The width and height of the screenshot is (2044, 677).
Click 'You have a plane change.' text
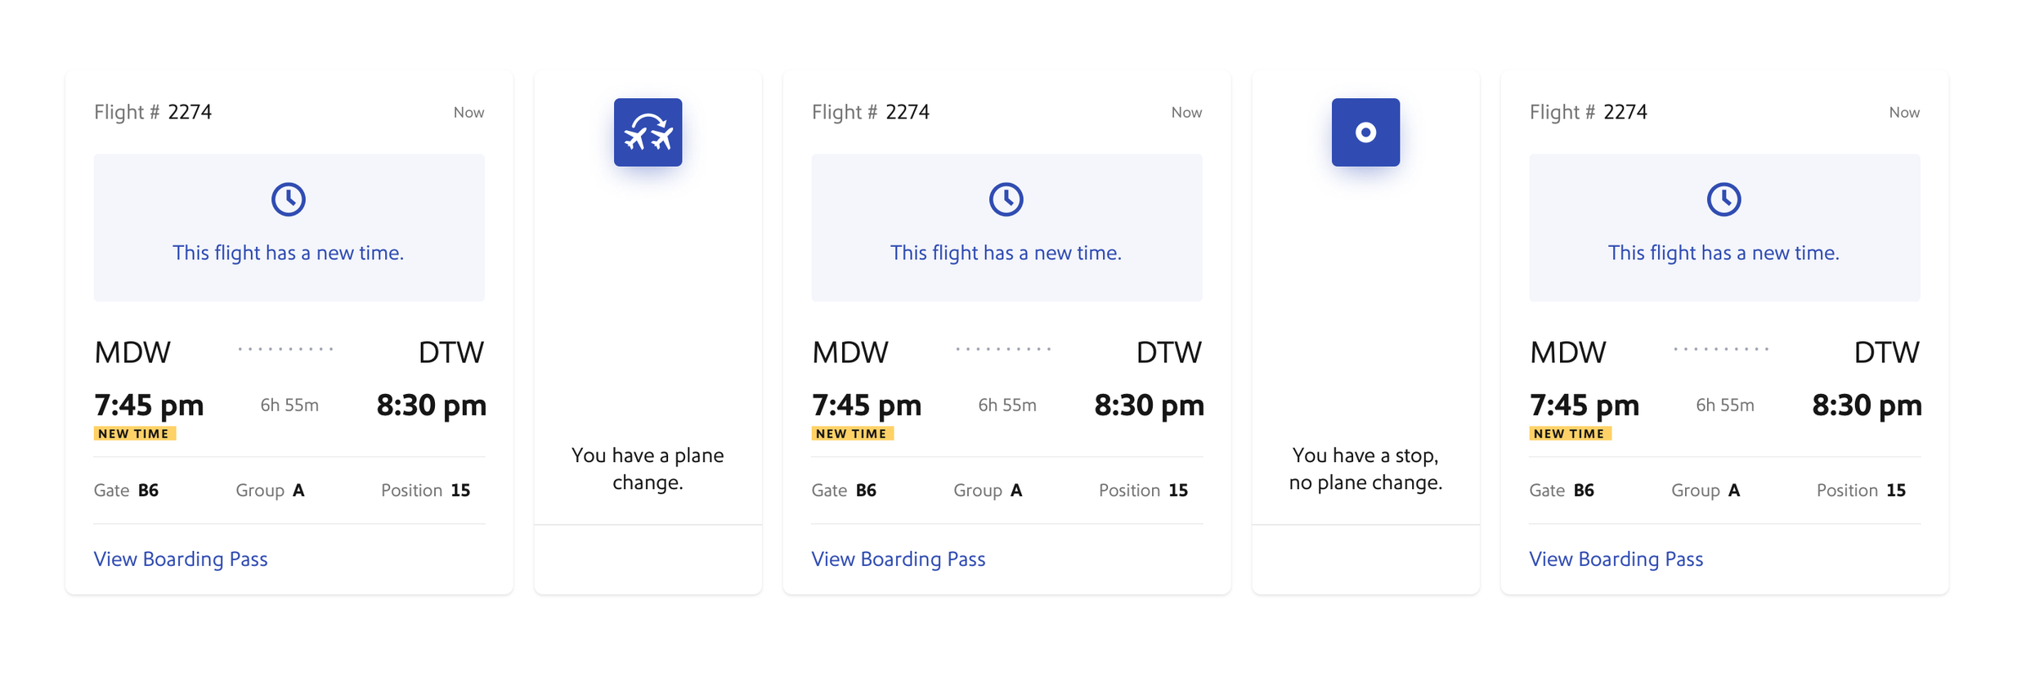[x=648, y=469]
